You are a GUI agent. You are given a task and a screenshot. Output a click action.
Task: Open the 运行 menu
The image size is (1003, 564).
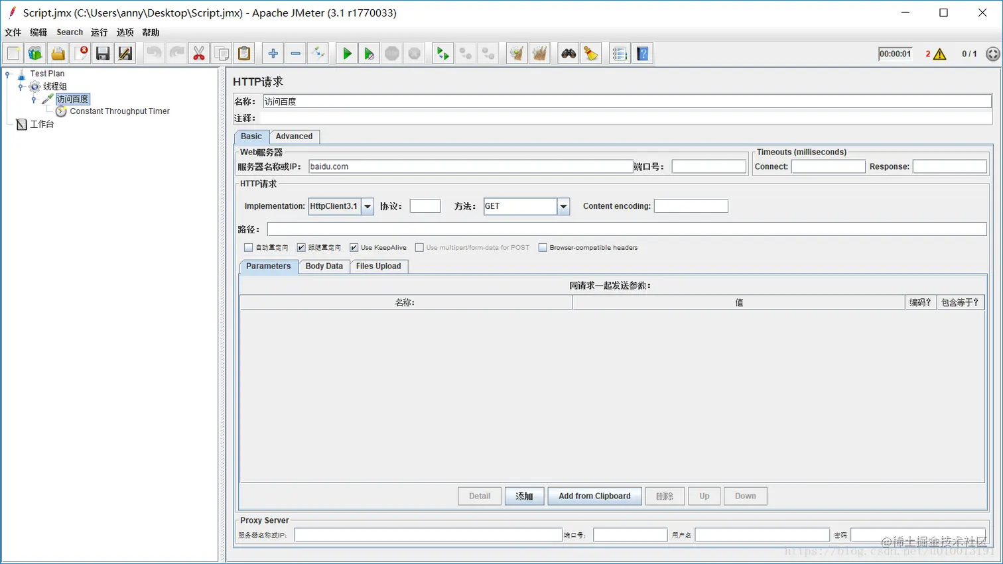tap(100, 32)
